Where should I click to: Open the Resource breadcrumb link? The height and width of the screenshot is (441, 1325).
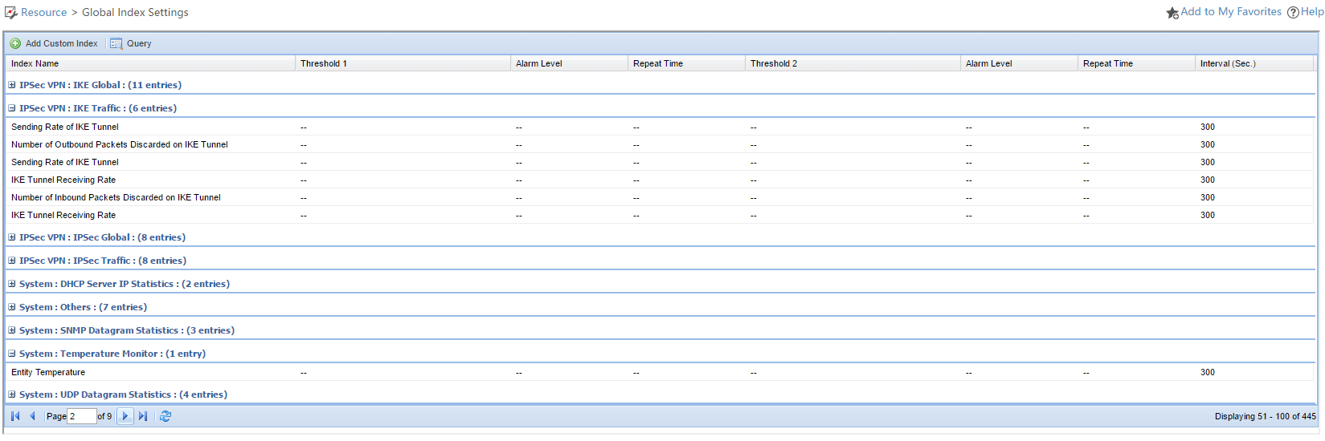tap(43, 13)
